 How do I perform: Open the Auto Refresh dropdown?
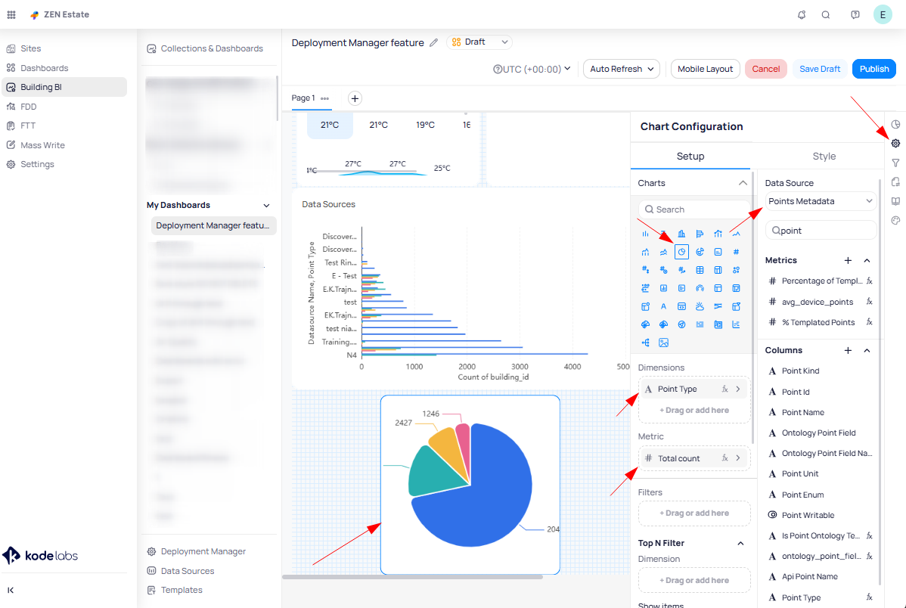point(621,69)
